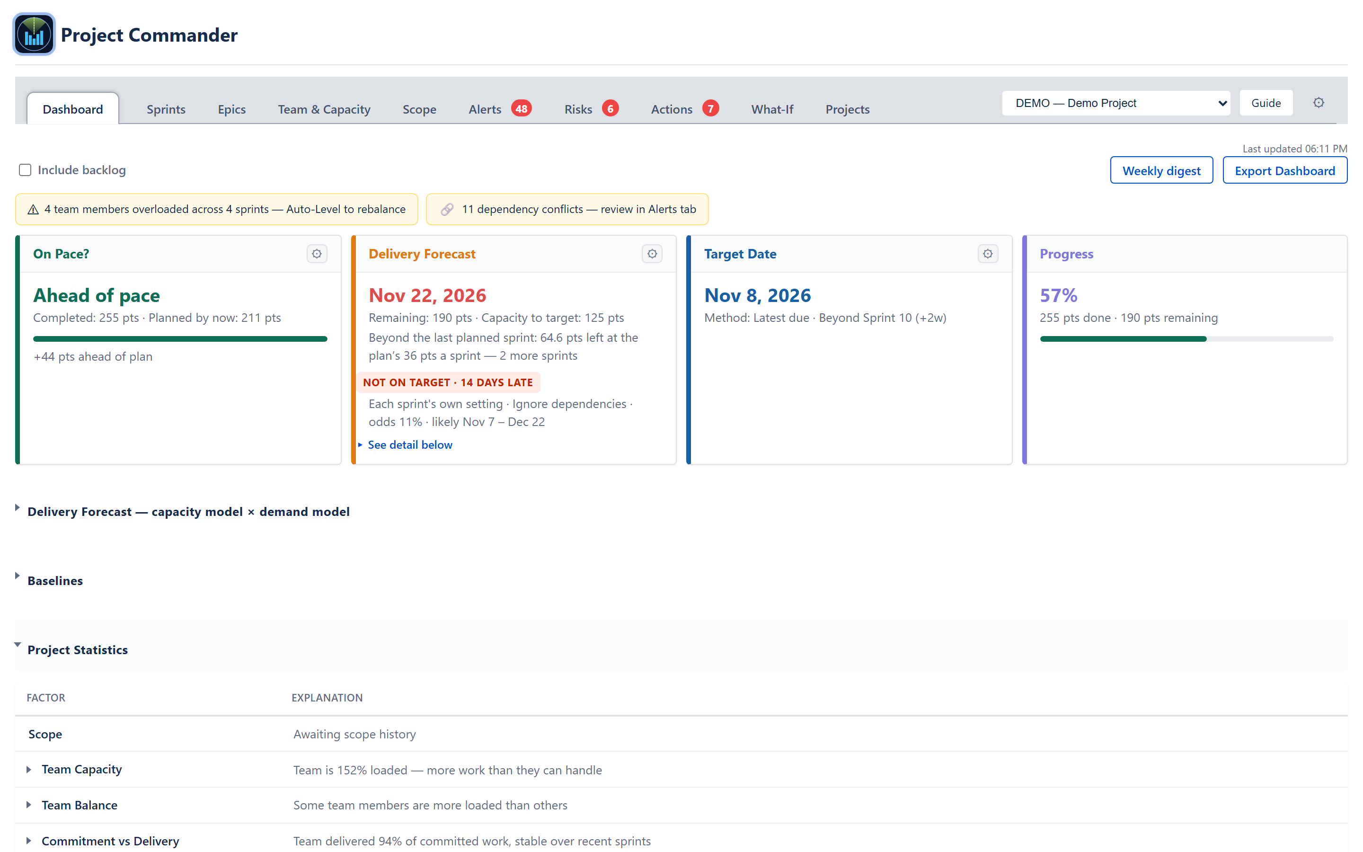This screenshot has height=852, width=1363.
Task: Click NOT ON TARGET 14 DAYS LATE badge
Action: click(x=448, y=382)
